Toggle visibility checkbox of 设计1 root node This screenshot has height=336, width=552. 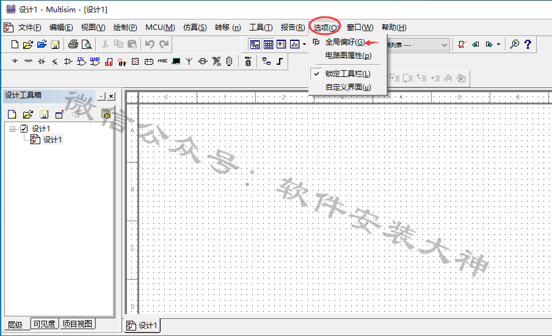[24, 128]
